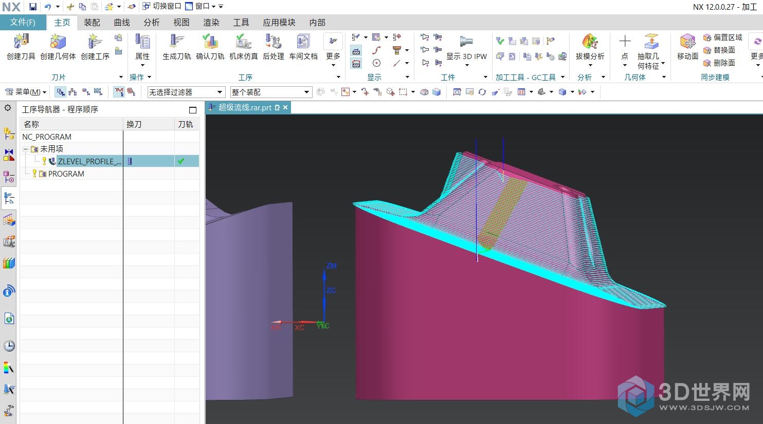Toggle Geometry view in navigator toolbar

click(x=85, y=92)
